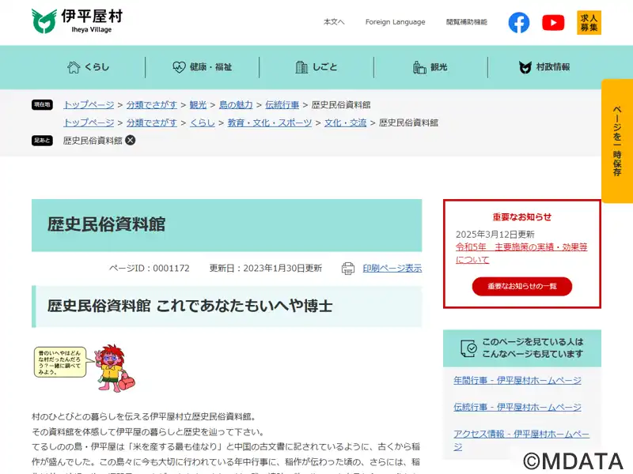
Task: Open 閲覧補助機能 accessibility tools
Action: coord(467,22)
